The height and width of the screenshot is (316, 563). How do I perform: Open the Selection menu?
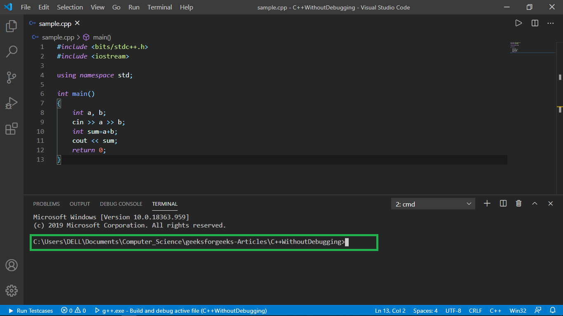(70, 7)
